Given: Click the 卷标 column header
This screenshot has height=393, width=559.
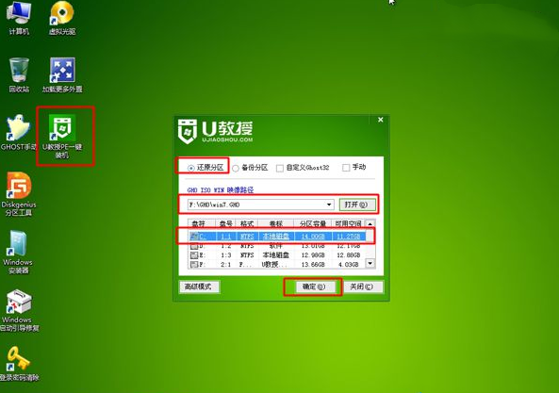Looking at the screenshot, I should [x=275, y=223].
